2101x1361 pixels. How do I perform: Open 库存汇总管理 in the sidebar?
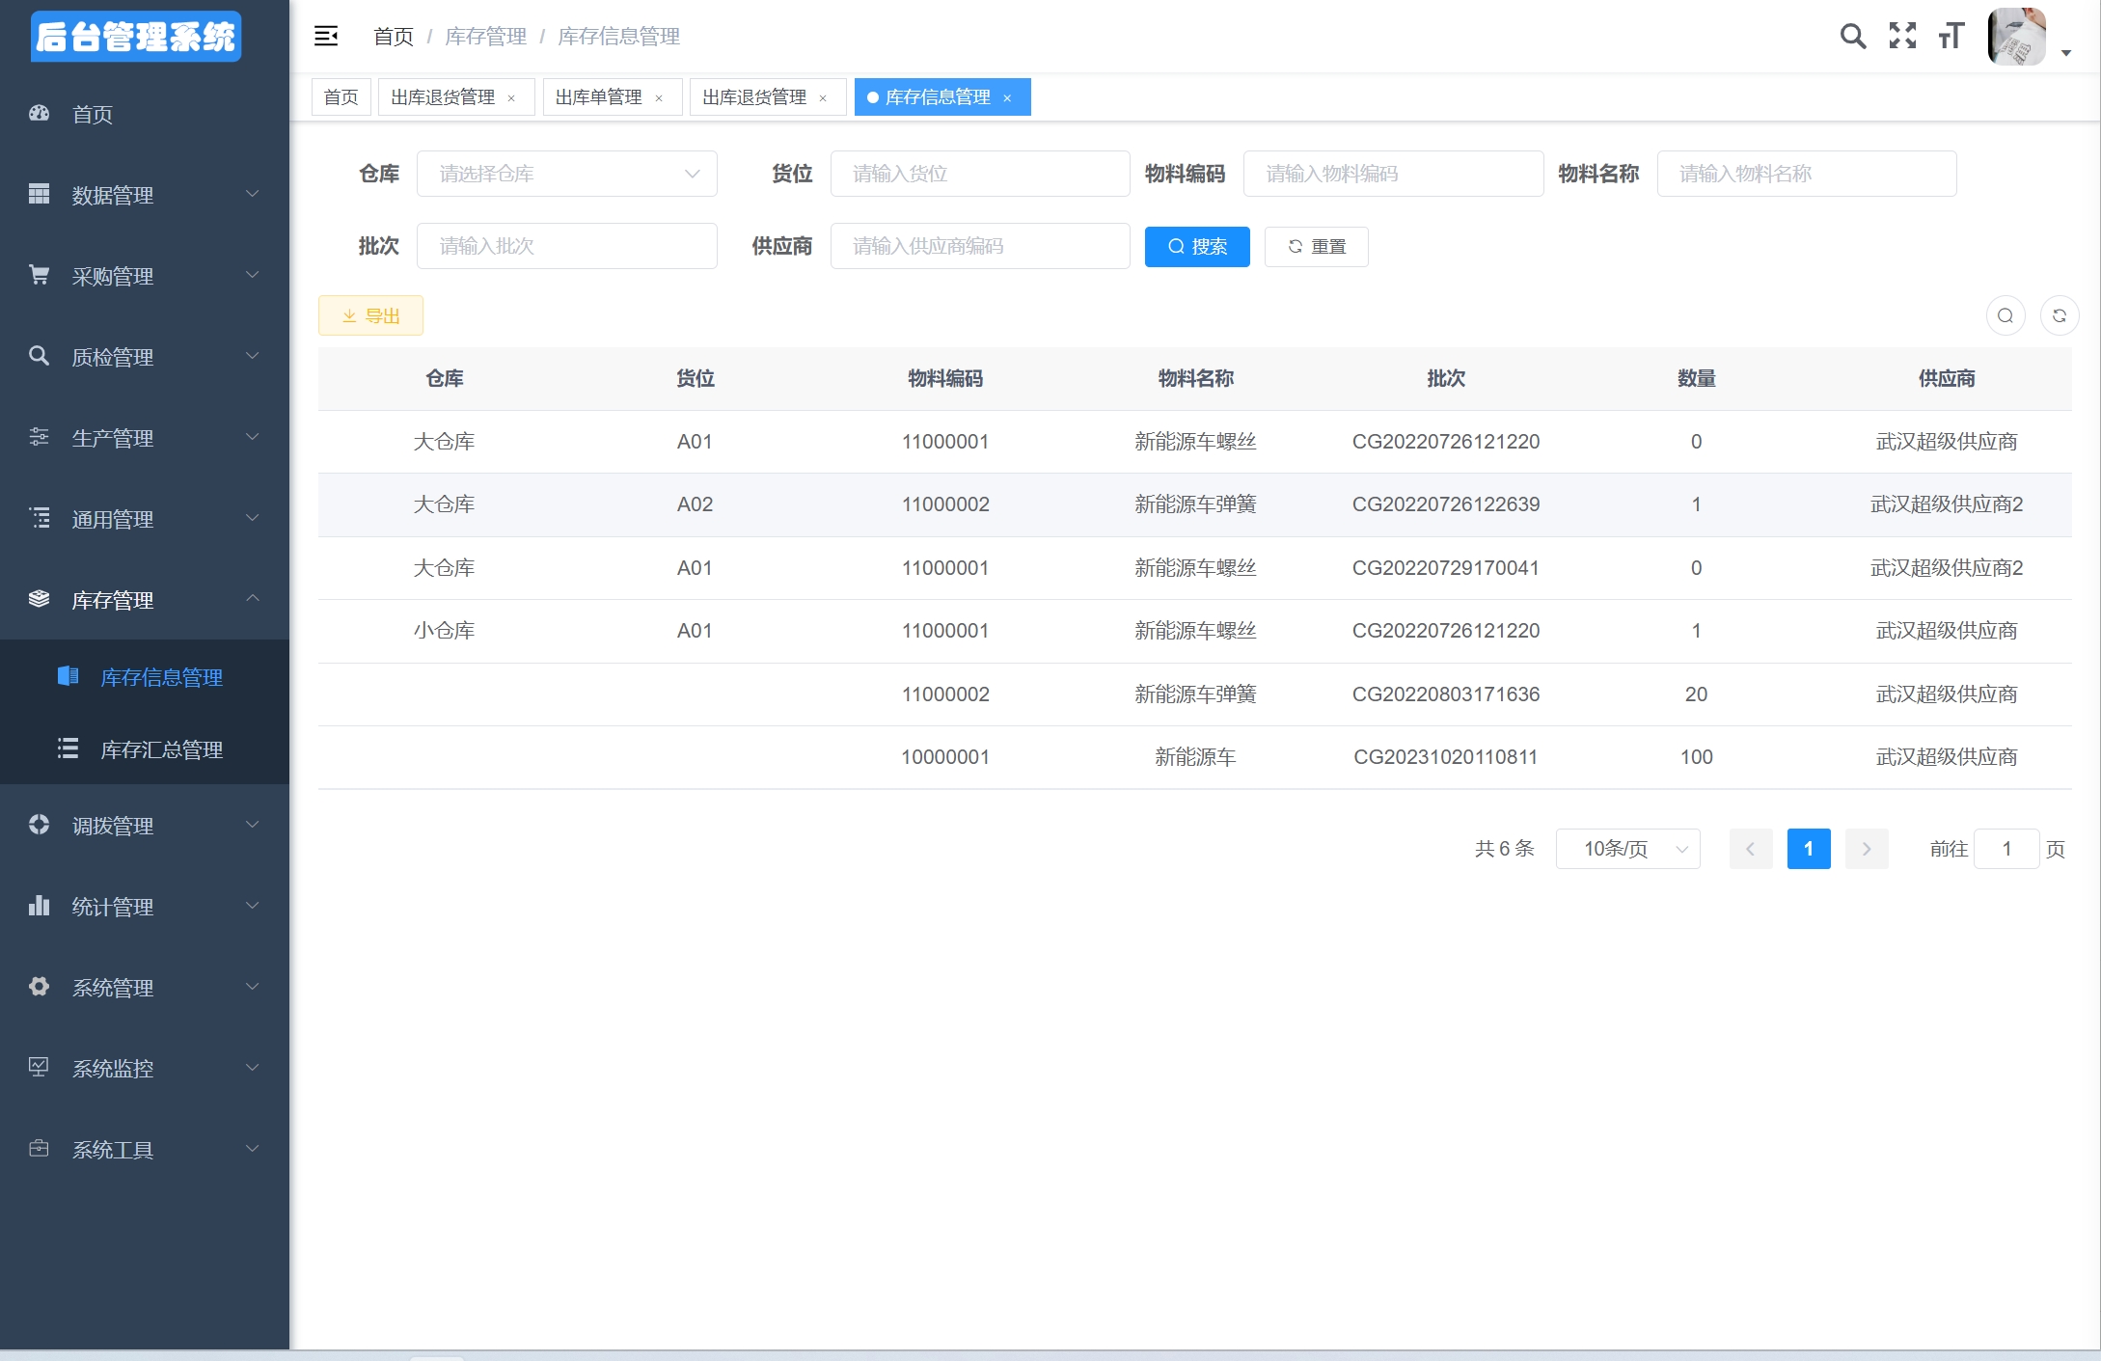(x=161, y=749)
